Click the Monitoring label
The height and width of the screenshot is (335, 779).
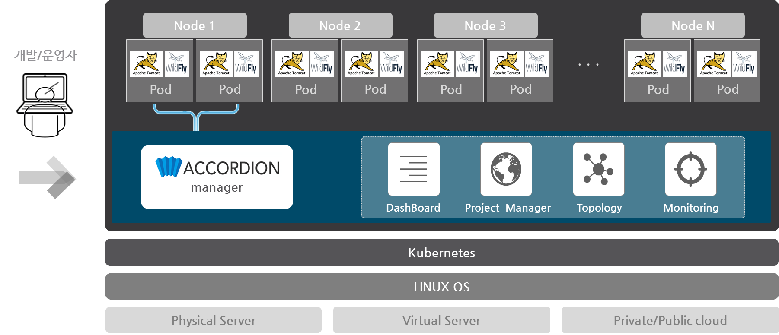[x=691, y=208]
